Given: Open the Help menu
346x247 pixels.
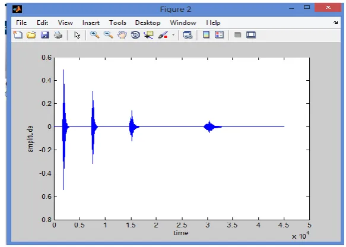Looking at the screenshot, I should pos(213,23).
